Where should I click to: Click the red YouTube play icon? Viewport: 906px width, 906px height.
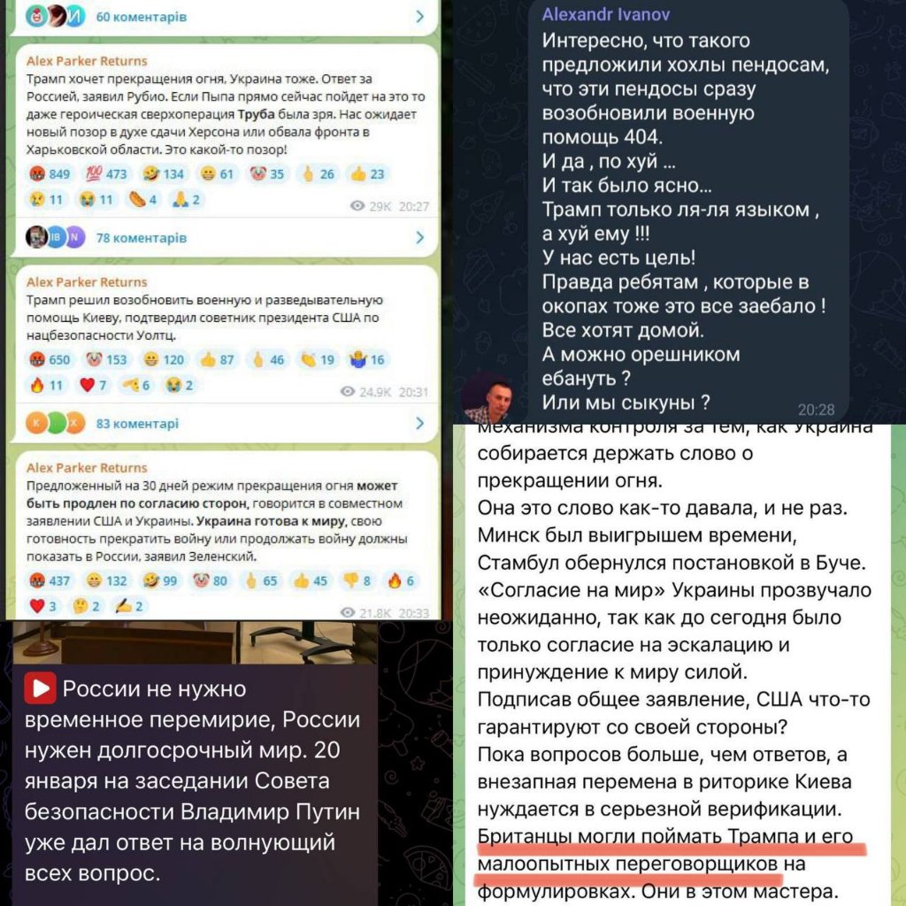(40, 687)
